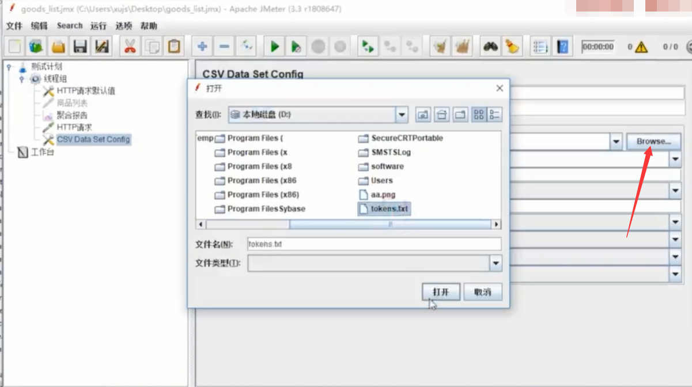692x387 pixels.
Task: Open the Search menu
Action: click(70, 26)
